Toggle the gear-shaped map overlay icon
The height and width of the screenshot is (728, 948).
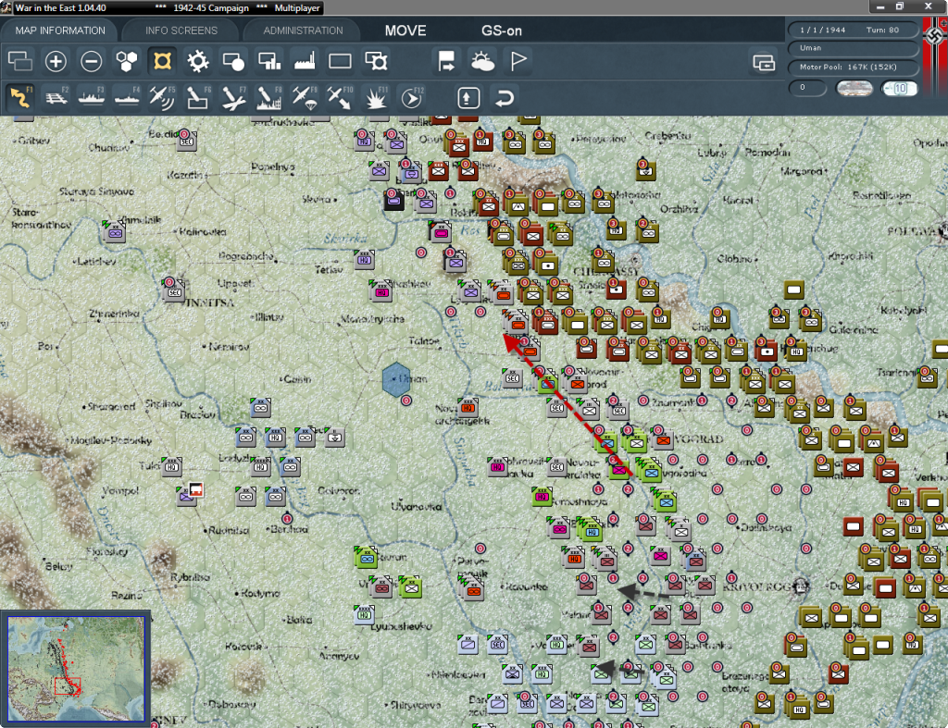pyautogui.click(x=198, y=61)
